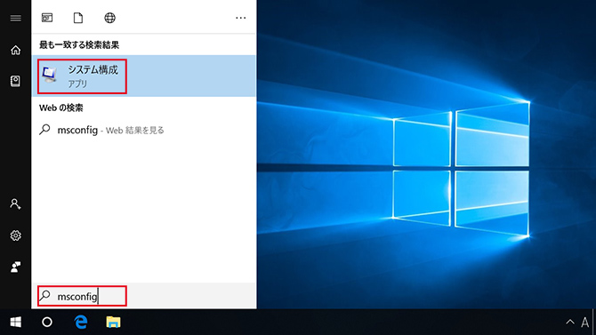596x335 pixels.
Task: Open the Settings gear in sidebar
Action: tap(16, 235)
